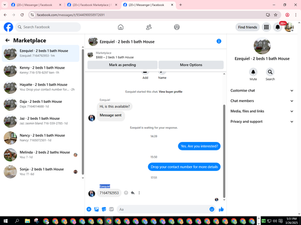Open Melinda - 2 beds 2 baths House chat
301x225 pixels.
coord(41,155)
